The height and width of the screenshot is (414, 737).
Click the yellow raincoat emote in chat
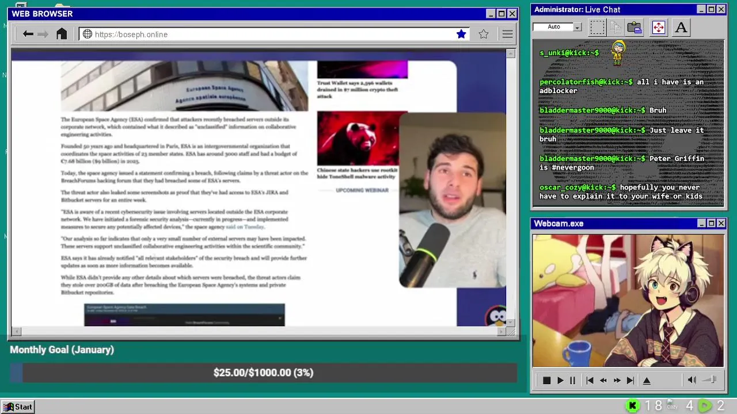(618, 53)
